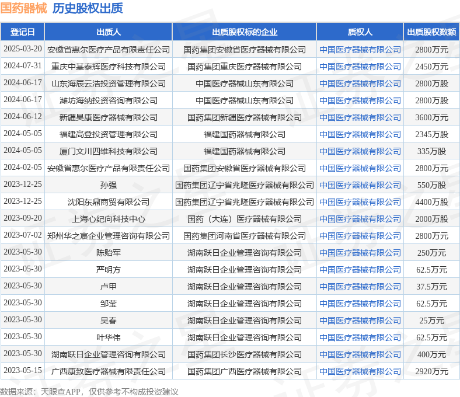This screenshot has width=460, height=397.
Task: Open 中国医疗器械有限公司 link in 潍坊海纳 row
Action: coord(360,100)
